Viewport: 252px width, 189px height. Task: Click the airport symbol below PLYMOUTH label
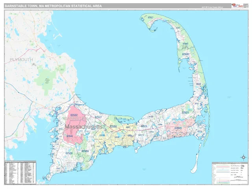tap(34, 65)
